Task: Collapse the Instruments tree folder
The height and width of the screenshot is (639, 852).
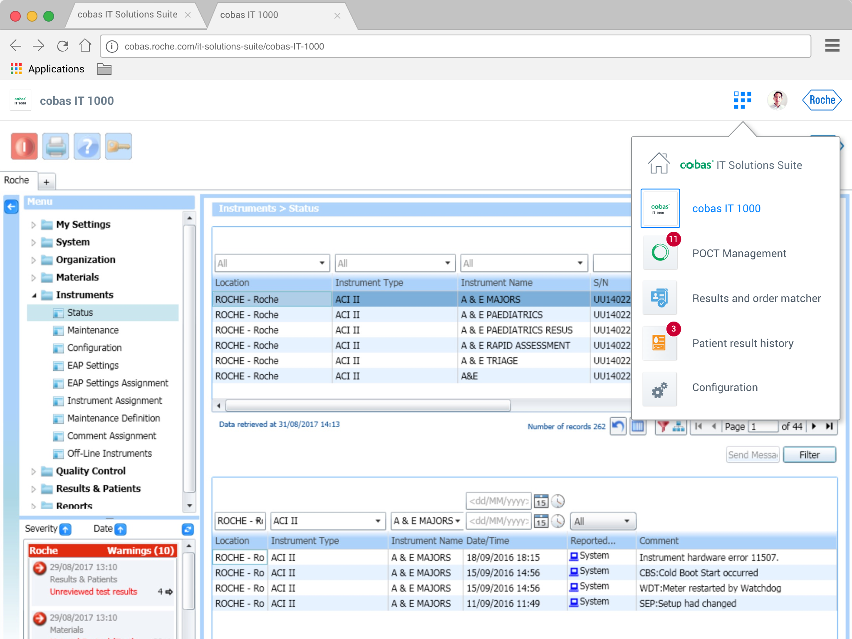Action: [34, 295]
